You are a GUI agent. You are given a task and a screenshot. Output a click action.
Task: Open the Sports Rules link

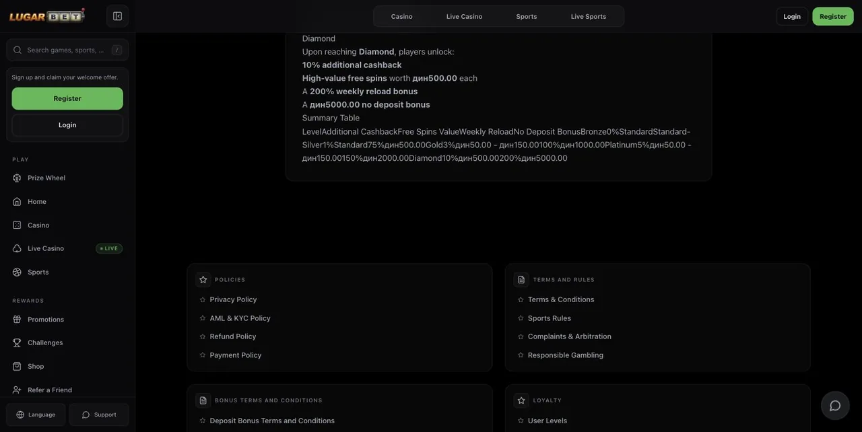550,318
